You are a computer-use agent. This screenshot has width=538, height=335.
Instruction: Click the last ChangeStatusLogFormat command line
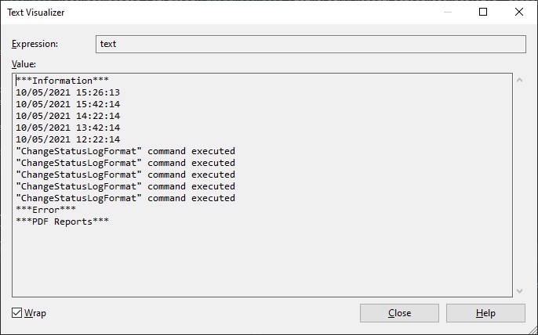click(125, 198)
